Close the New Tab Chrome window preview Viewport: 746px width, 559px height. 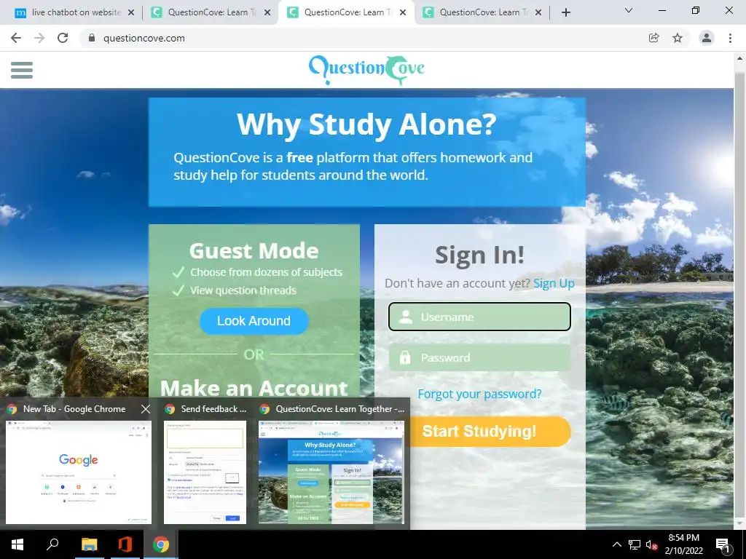[146, 409]
